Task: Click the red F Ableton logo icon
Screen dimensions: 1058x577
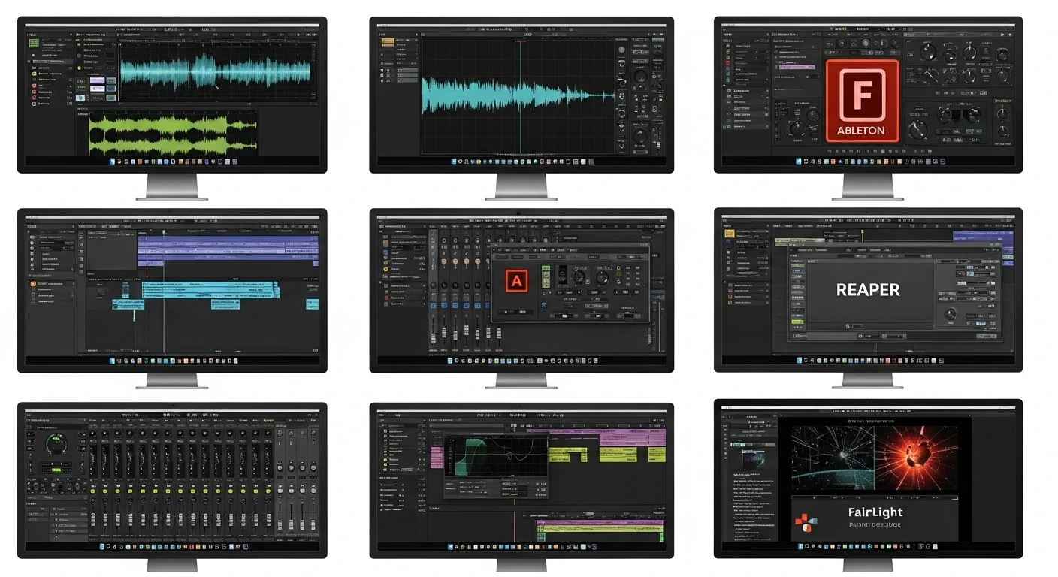Action: pyautogui.click(x=862, y=101)
